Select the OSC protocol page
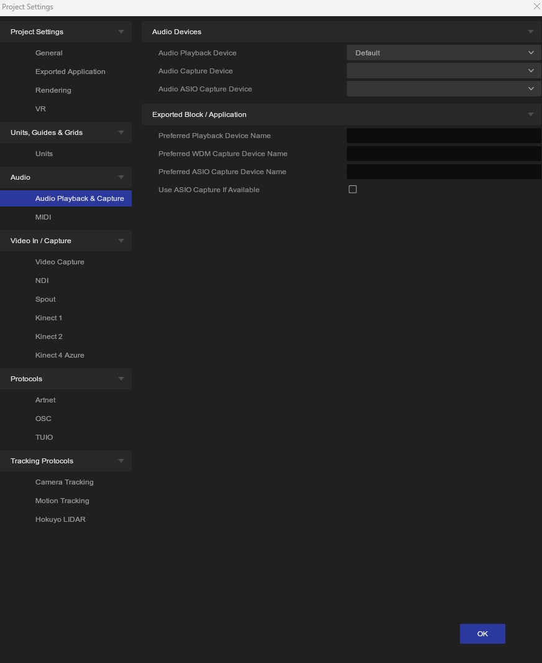542x663 pixels. (x=44, y=419)
